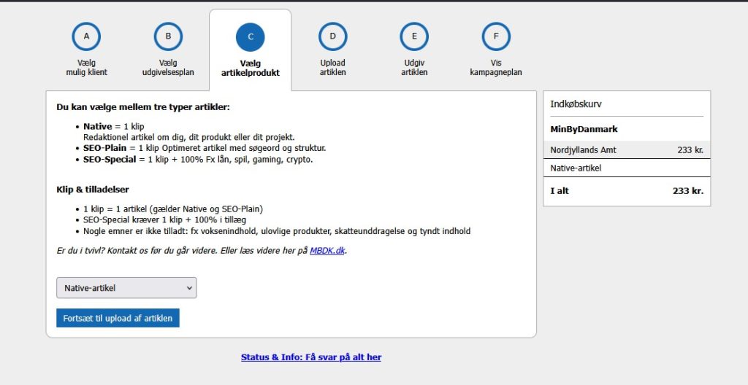Viewport: 748px width, 385px height.
Task: Click the step E circle icon
Action: point(414,36)
